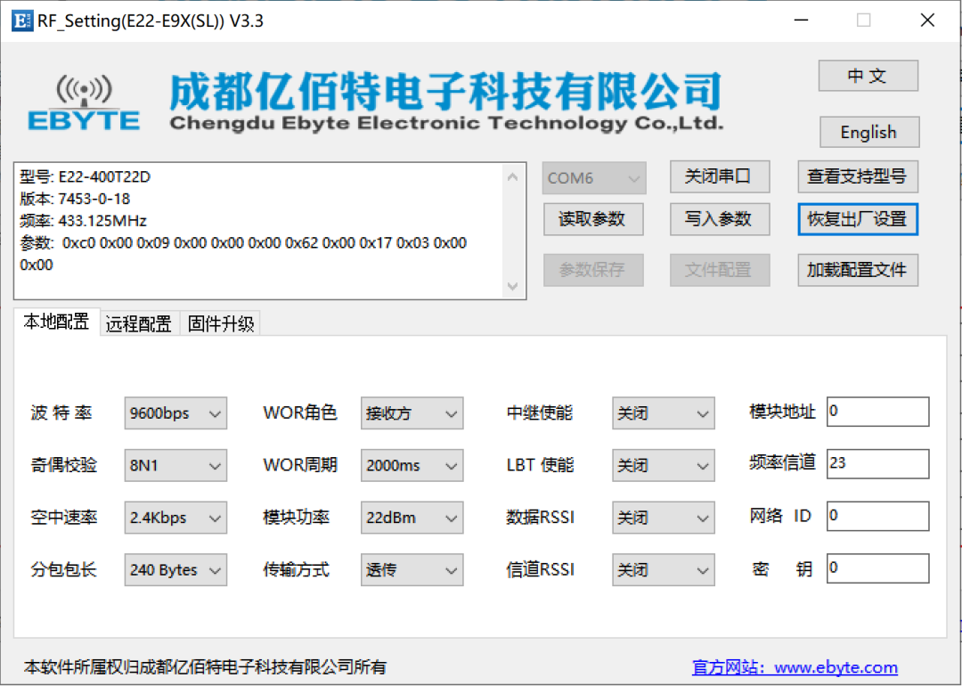Open the COM6 serial port dropdown
Image resolution: width=962 pixels, height=686 pixels.
594,178
